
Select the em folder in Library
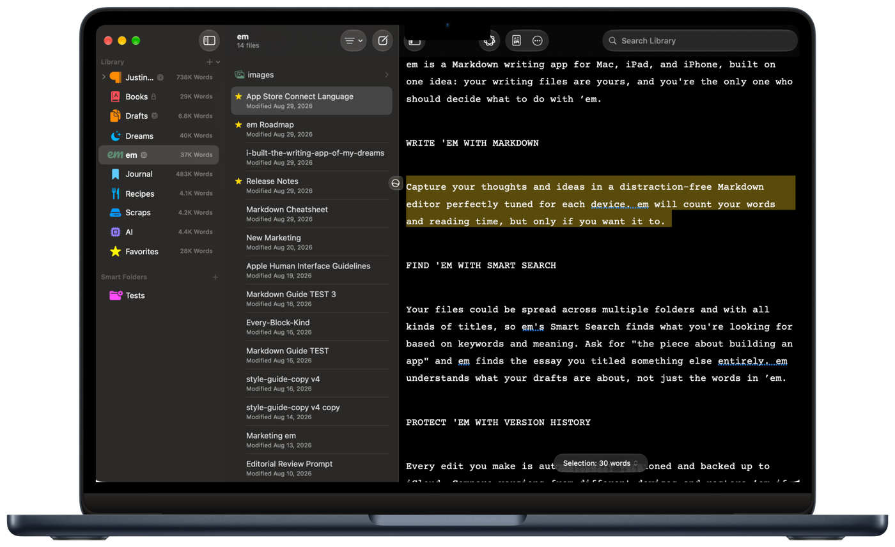click(159, 155)
